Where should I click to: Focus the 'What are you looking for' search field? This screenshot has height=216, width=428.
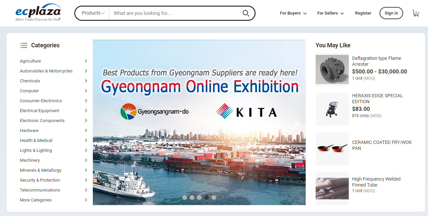click(x=176, y=13)
